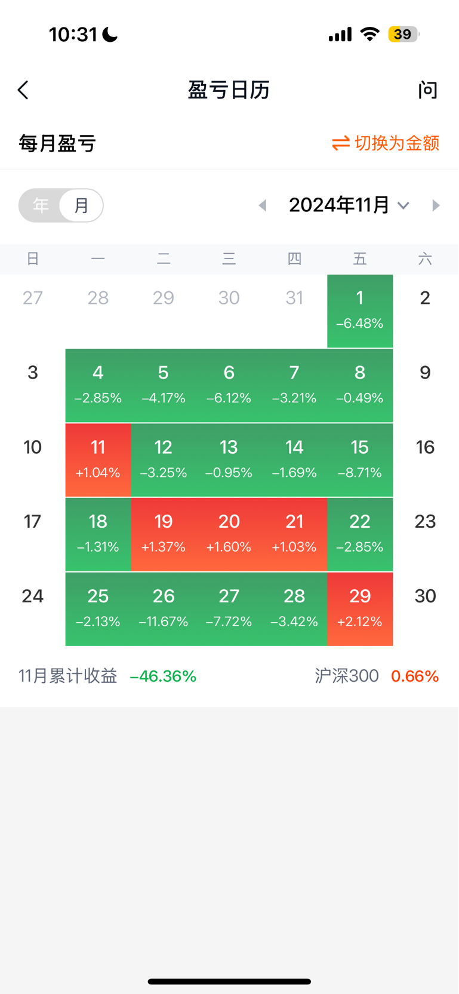Image resolution: width=459 pixels, height=994 pixels.
Task: Tap the 沪深300 benchmark value
Action: [x=414, y=676]
